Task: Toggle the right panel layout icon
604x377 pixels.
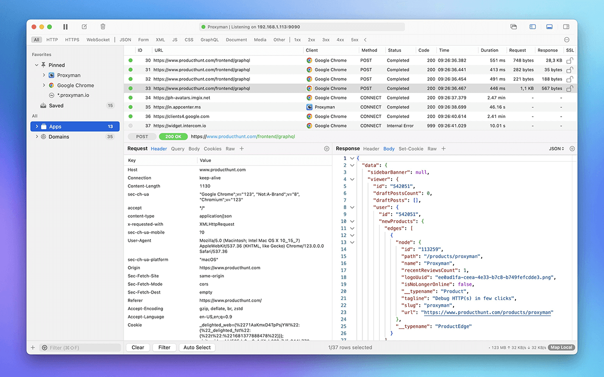Action: [566, 27]
